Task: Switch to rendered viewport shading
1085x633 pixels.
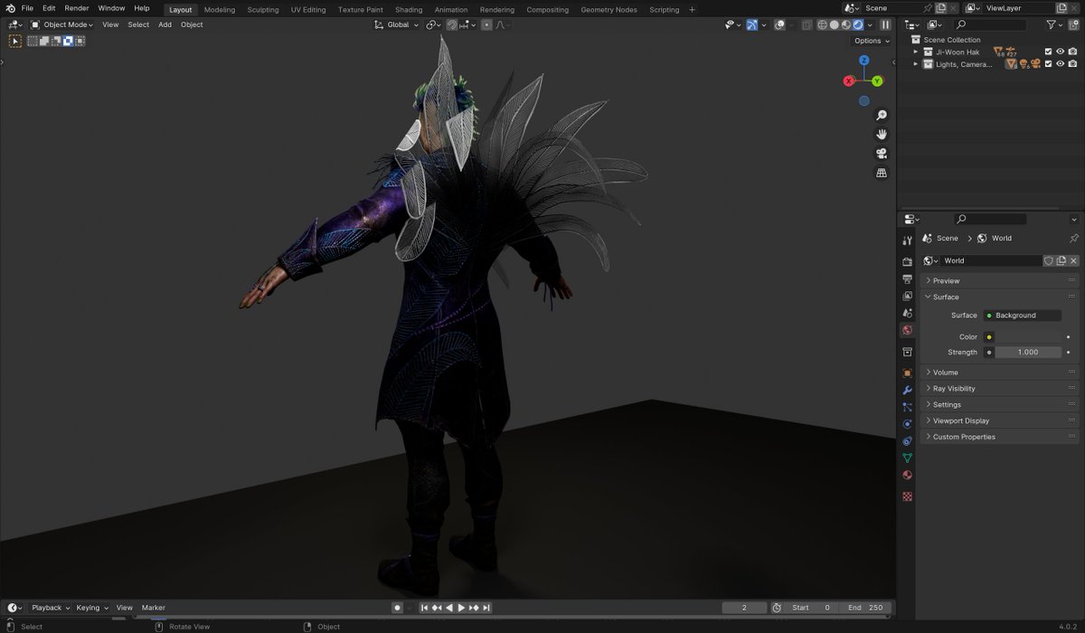Action: point(858,24)
